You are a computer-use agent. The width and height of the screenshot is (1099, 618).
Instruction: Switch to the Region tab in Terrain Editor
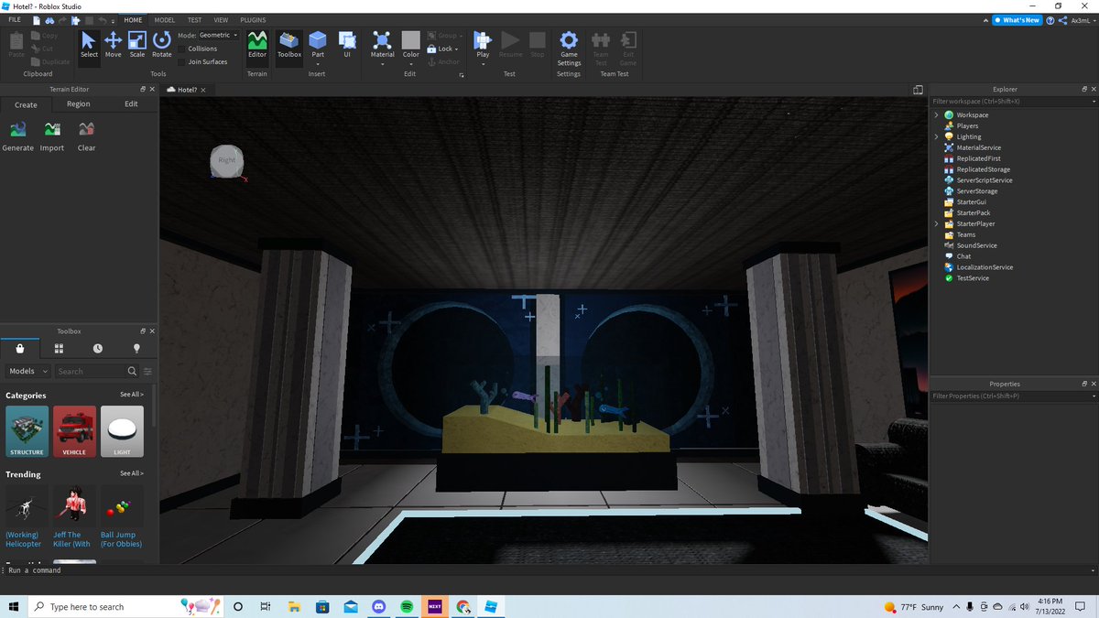coord(79,104)
